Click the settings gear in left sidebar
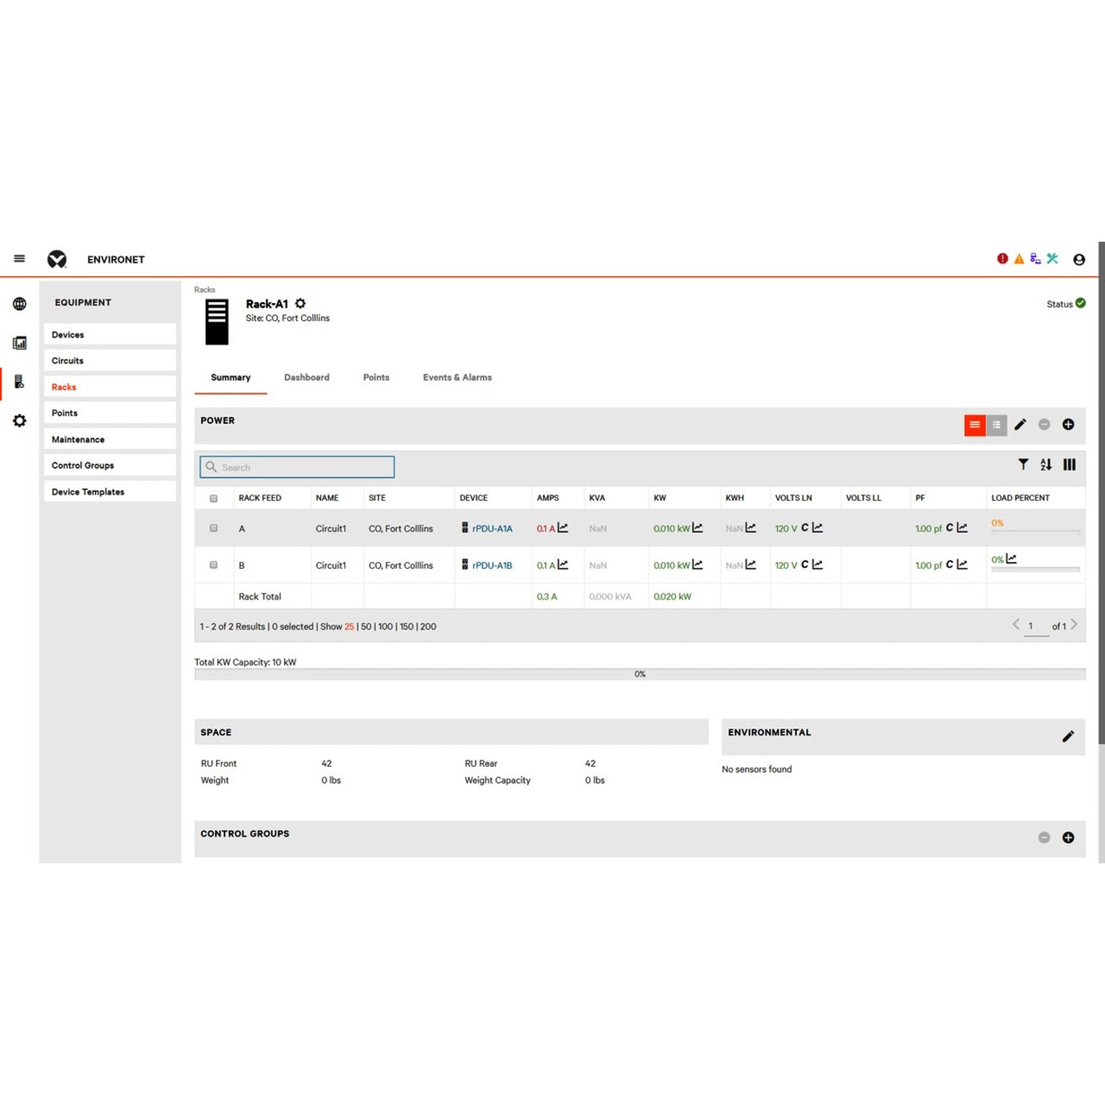1105x1105 pixels. (20, 421)
